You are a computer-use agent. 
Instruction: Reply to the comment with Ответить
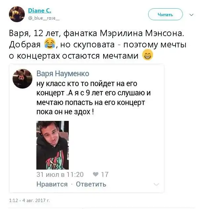point(91,184)
